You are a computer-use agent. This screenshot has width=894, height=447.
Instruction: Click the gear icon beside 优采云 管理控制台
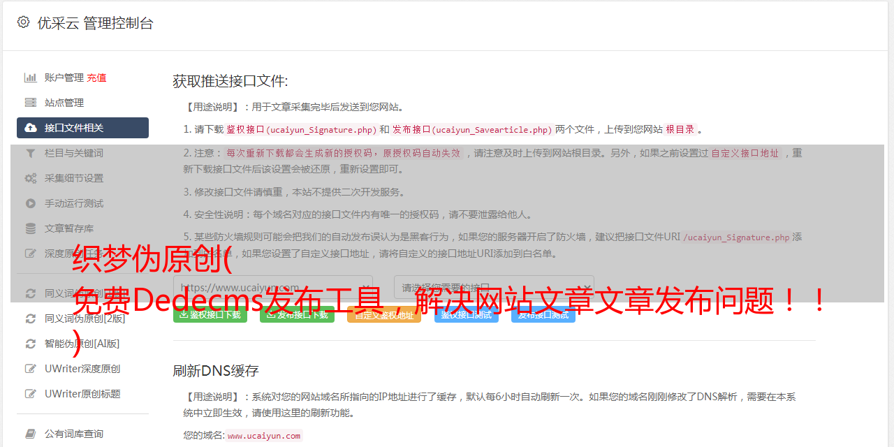(23, 22)
